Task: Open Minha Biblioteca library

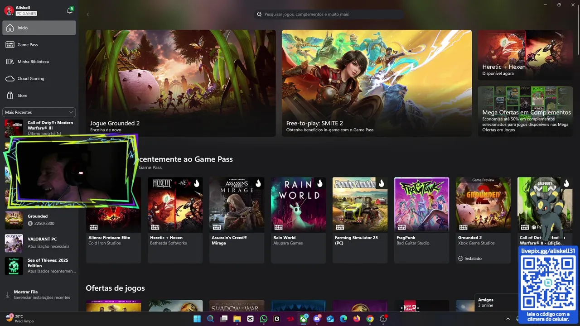Action: pyautogui.click(x=39, y=62)
